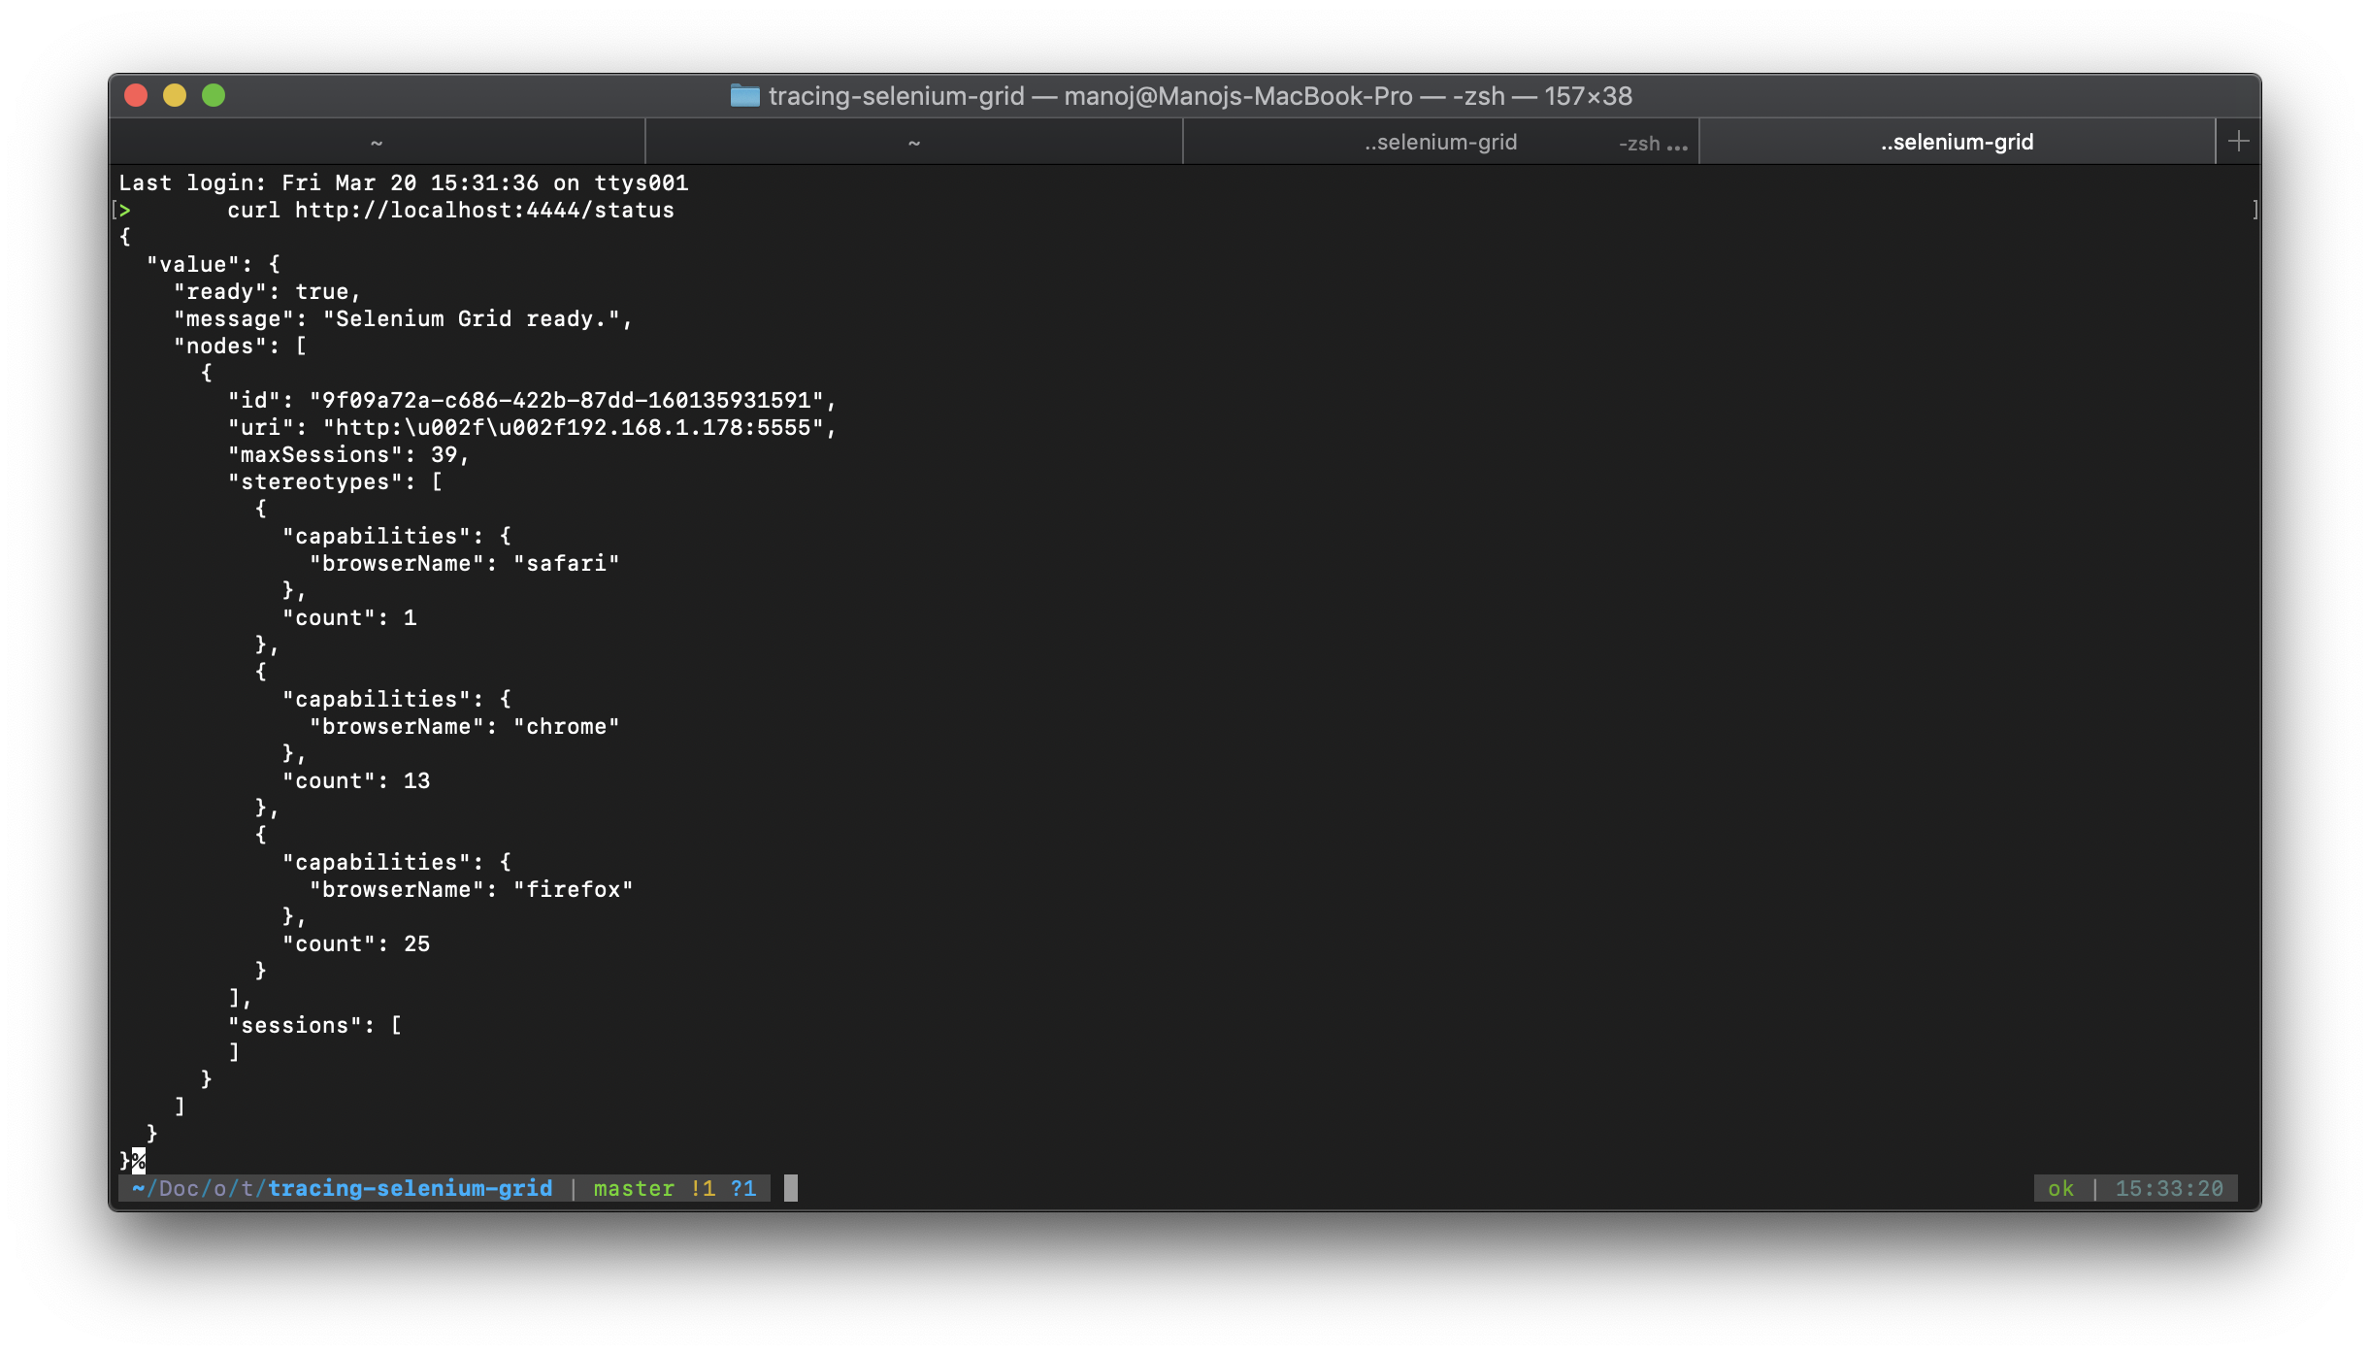Screen dimensions: 2370x1355
Task: Click the green prompt arrow before curl
Action: (x=124, y=210)
